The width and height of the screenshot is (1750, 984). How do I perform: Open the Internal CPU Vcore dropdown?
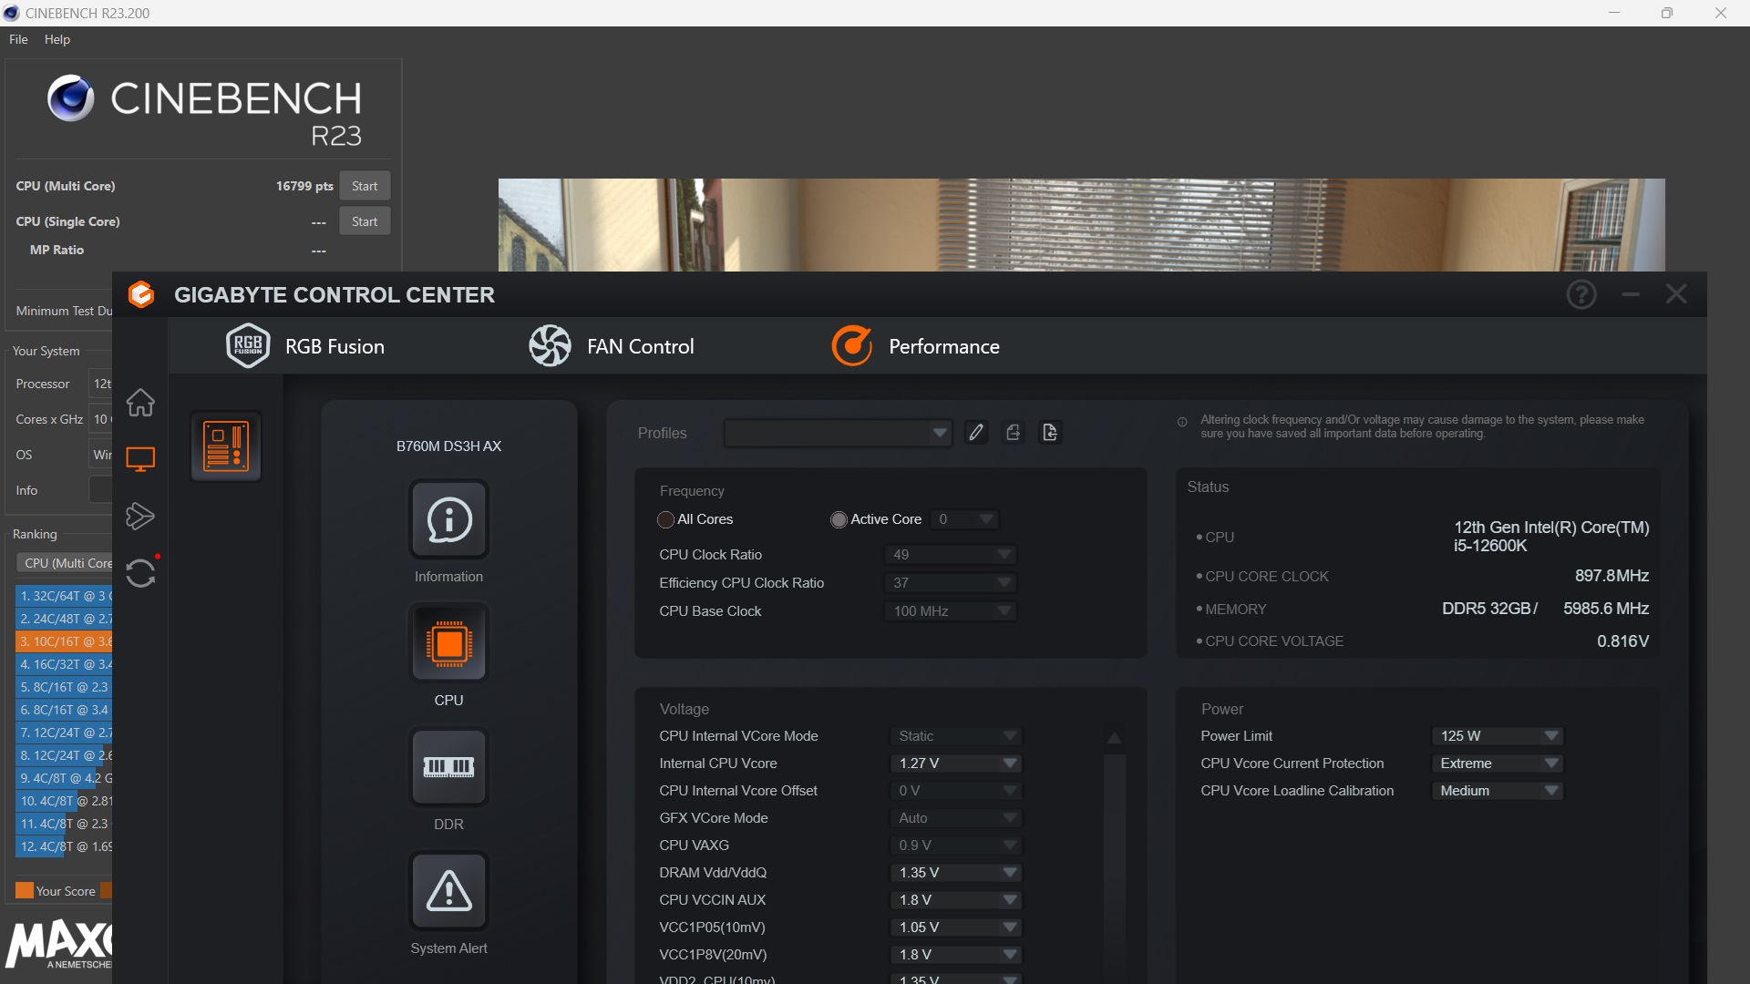click(956, 764)
